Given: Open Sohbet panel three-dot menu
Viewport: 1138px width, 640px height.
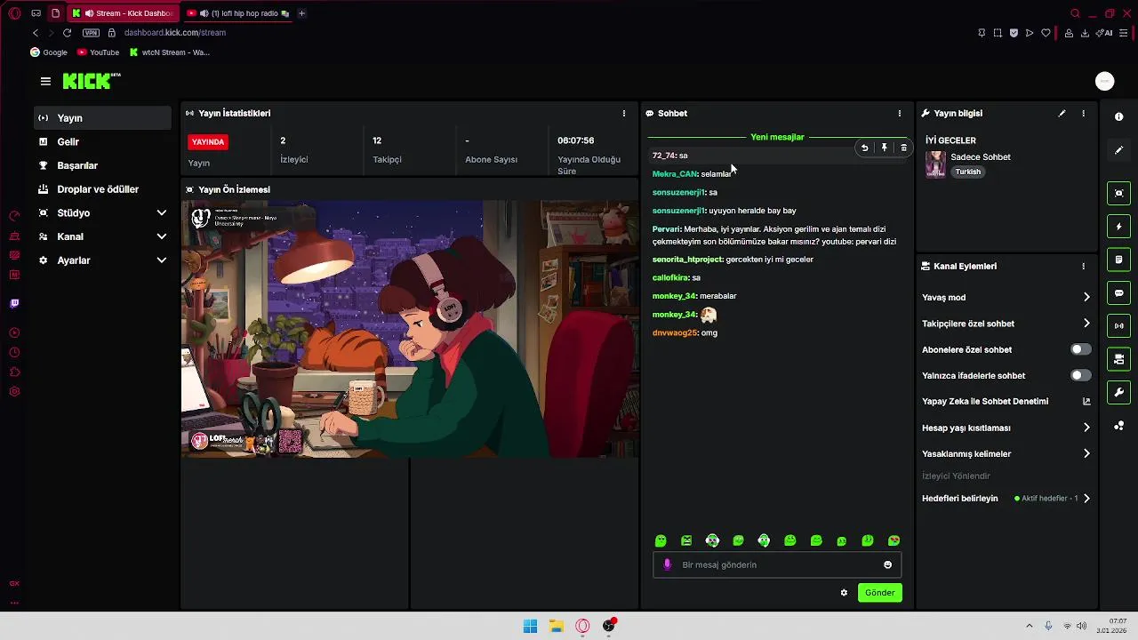Looking at the screenshot, I should coord(899,113).
